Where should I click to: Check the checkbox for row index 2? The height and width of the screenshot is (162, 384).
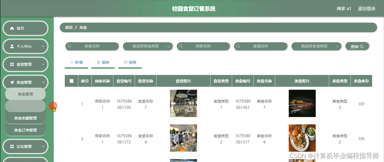coord(71,139)
